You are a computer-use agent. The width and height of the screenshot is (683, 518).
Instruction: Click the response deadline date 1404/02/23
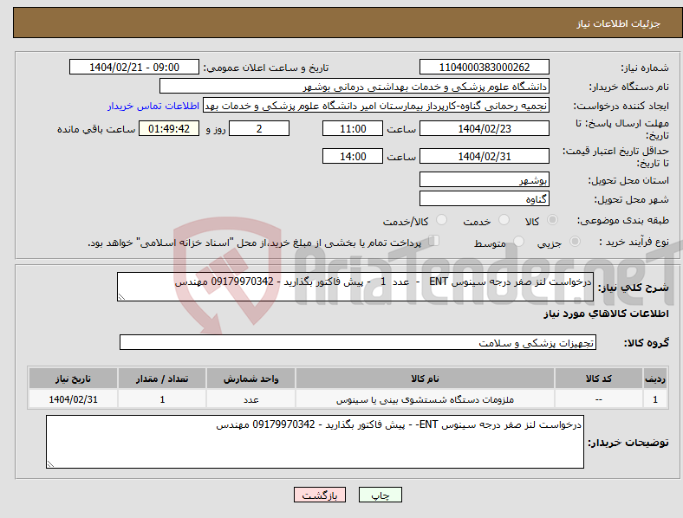point(484,128)
